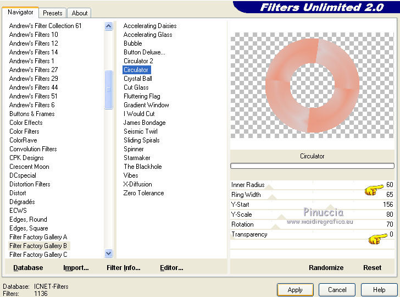
Task: Select Crescent Moon category
Action: (x=29, y=167)
